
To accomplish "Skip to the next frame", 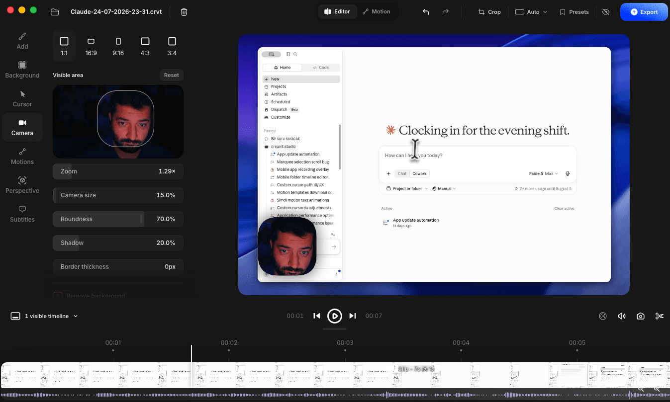I will pyautogui.click(x=353, y=316).
